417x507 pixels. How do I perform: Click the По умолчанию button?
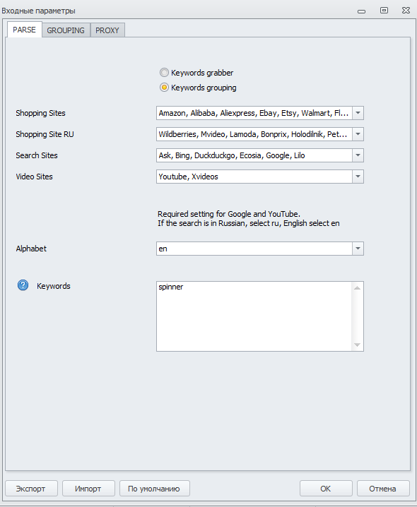pos(154,489)
